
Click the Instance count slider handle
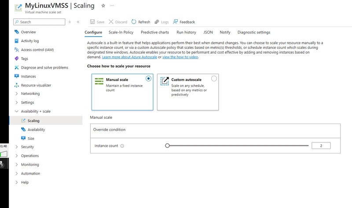167,146
